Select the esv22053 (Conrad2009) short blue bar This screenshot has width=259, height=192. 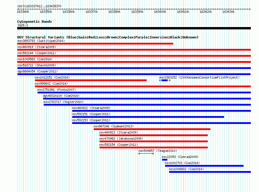165,160
